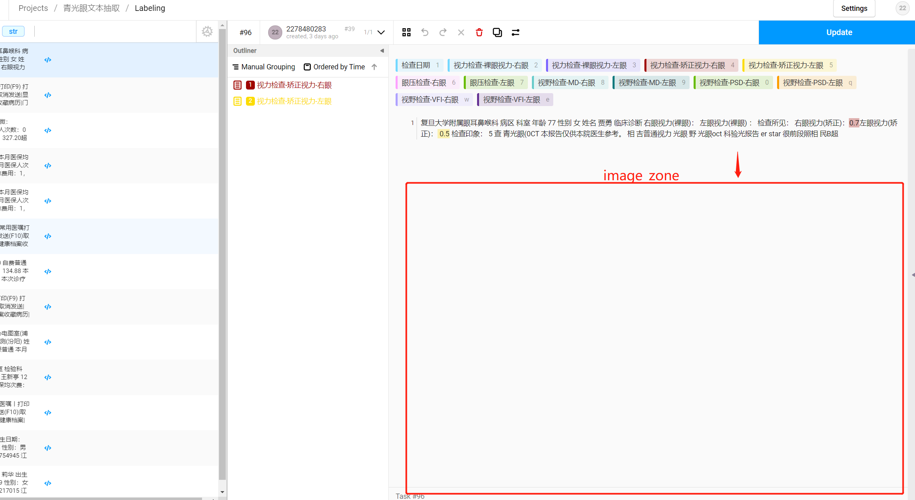Toggle the str filter pill in the left panel

13,31
